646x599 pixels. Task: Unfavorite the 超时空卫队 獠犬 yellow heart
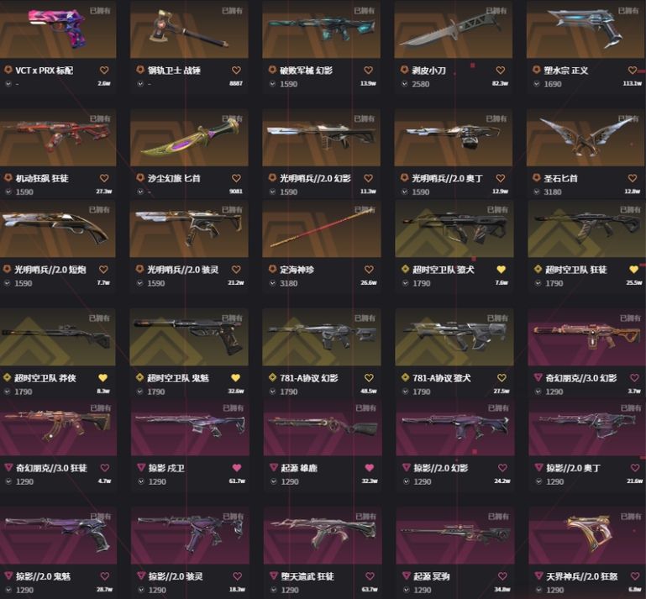[x=501, y=270]
